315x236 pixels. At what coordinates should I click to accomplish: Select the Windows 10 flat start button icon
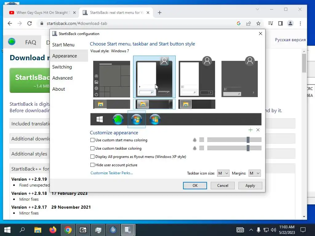point(100,120)
